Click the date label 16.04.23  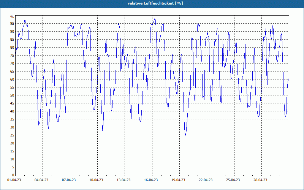coord(151,180)
